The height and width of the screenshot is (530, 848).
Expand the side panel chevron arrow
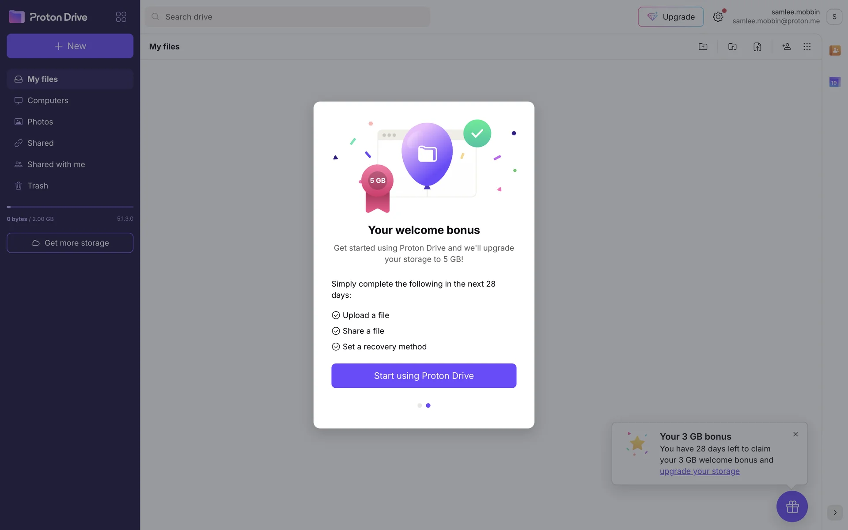(x=835, y=512)
